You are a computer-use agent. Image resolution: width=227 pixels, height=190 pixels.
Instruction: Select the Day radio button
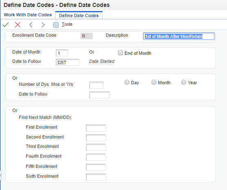pos(127,82)
